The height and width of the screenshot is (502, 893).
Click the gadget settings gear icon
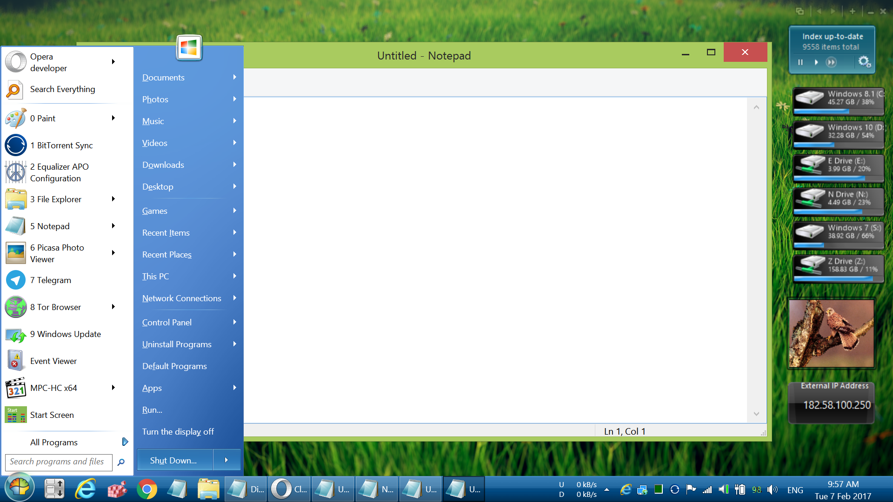864,62
